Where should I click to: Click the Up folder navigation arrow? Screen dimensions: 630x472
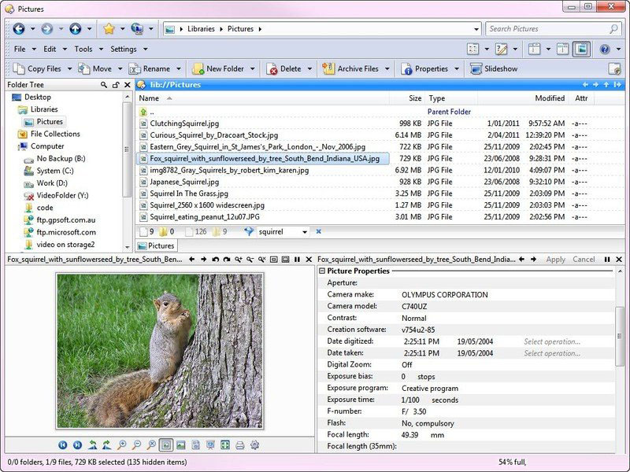point(75,29)
